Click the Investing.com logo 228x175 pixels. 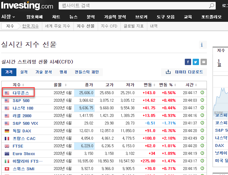[27, 6]
